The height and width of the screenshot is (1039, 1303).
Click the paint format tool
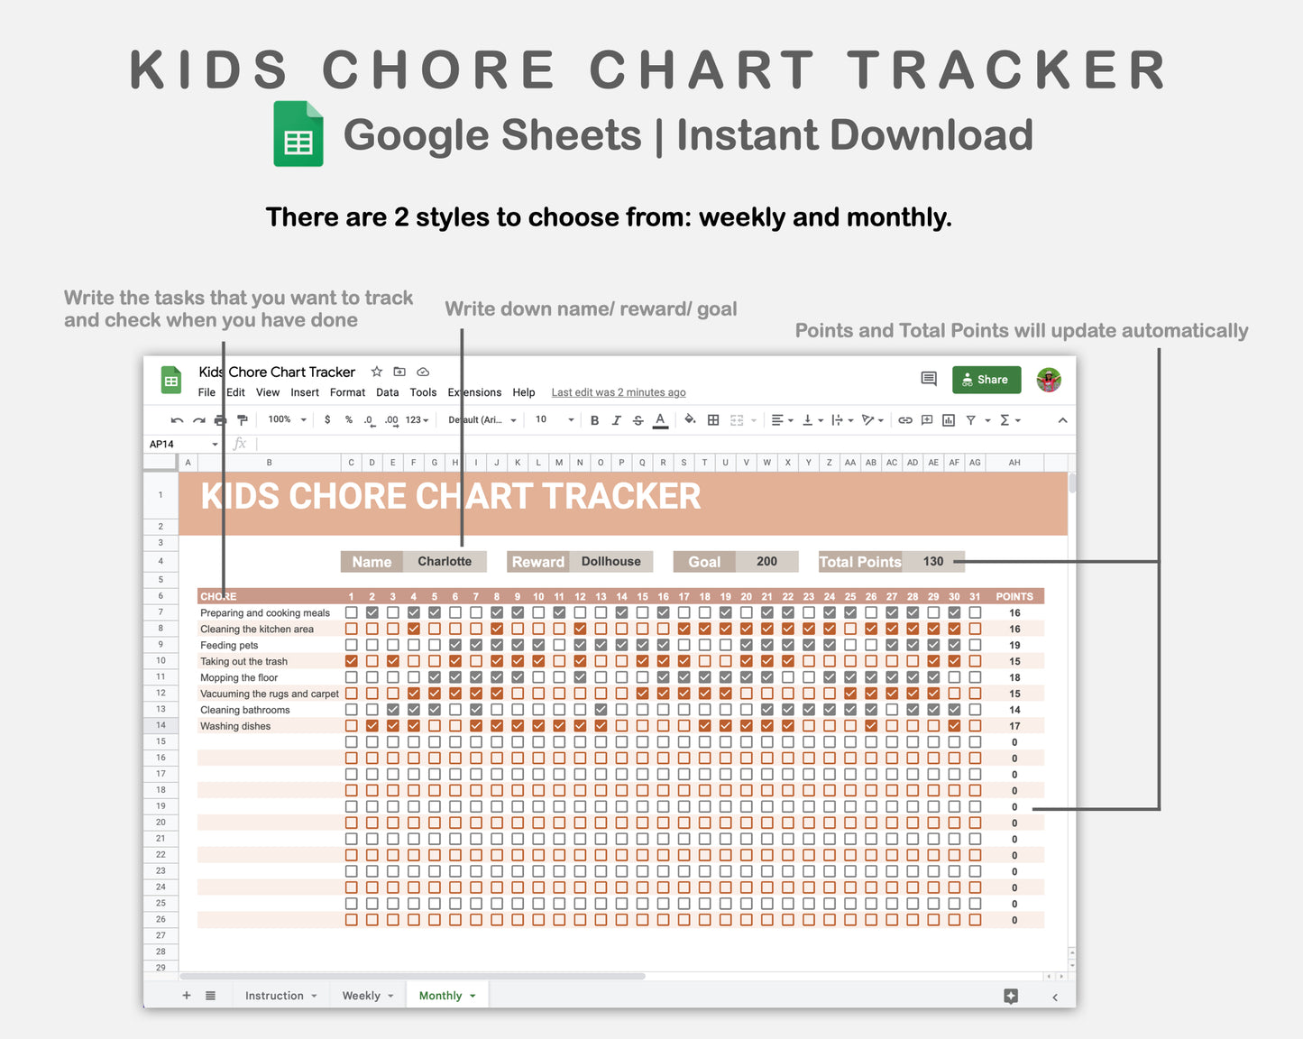click(x=241, y=419)
